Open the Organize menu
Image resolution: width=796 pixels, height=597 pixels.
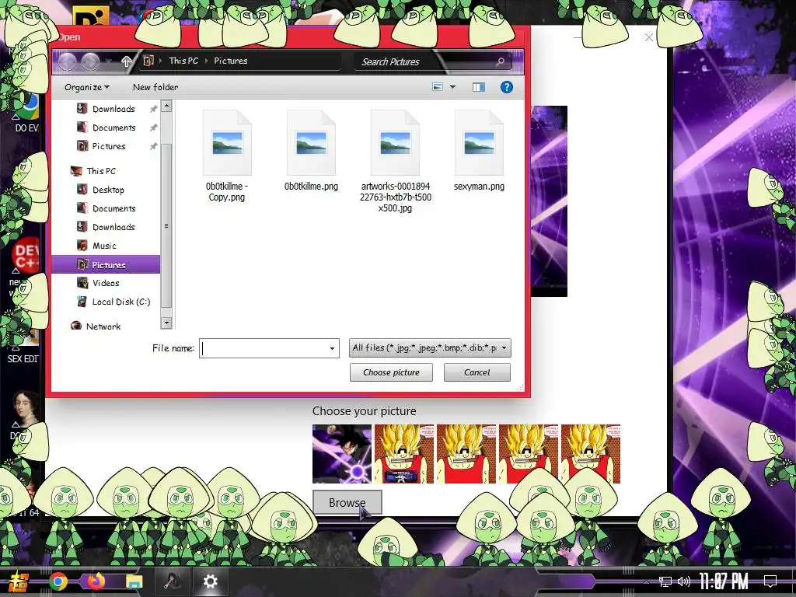pyautogui.click(x=87, y=87)
